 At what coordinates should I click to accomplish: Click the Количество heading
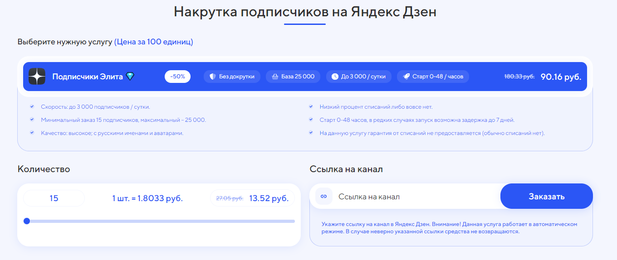[44, 169]
